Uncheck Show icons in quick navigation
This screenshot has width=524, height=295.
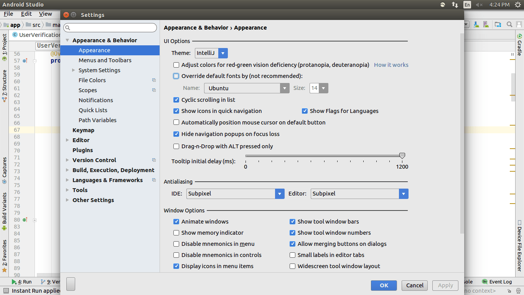(176, 111)
